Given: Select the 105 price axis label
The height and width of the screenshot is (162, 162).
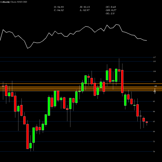Looking at the screenshot, I should point(154,81).
